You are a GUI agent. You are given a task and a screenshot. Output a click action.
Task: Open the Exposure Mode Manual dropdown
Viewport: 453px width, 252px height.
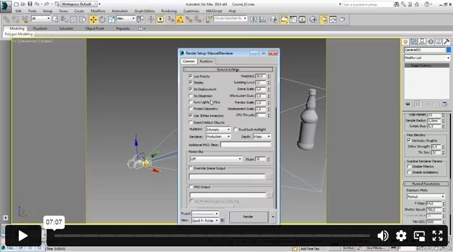click(426, 196)
